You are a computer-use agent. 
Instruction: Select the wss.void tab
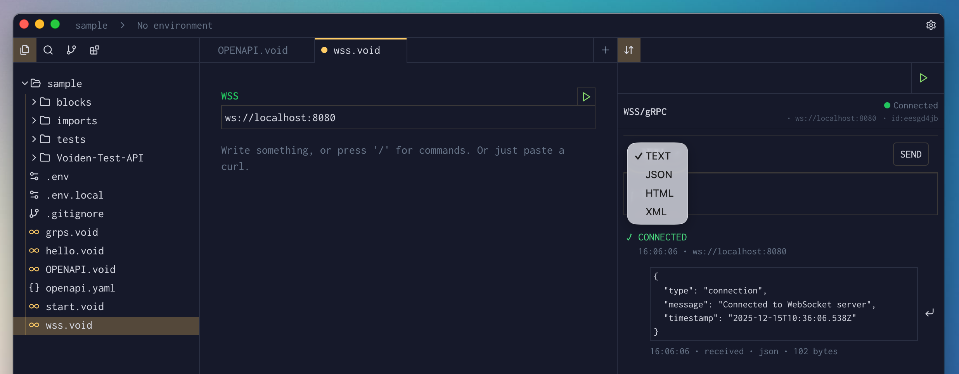pos(356,50)
